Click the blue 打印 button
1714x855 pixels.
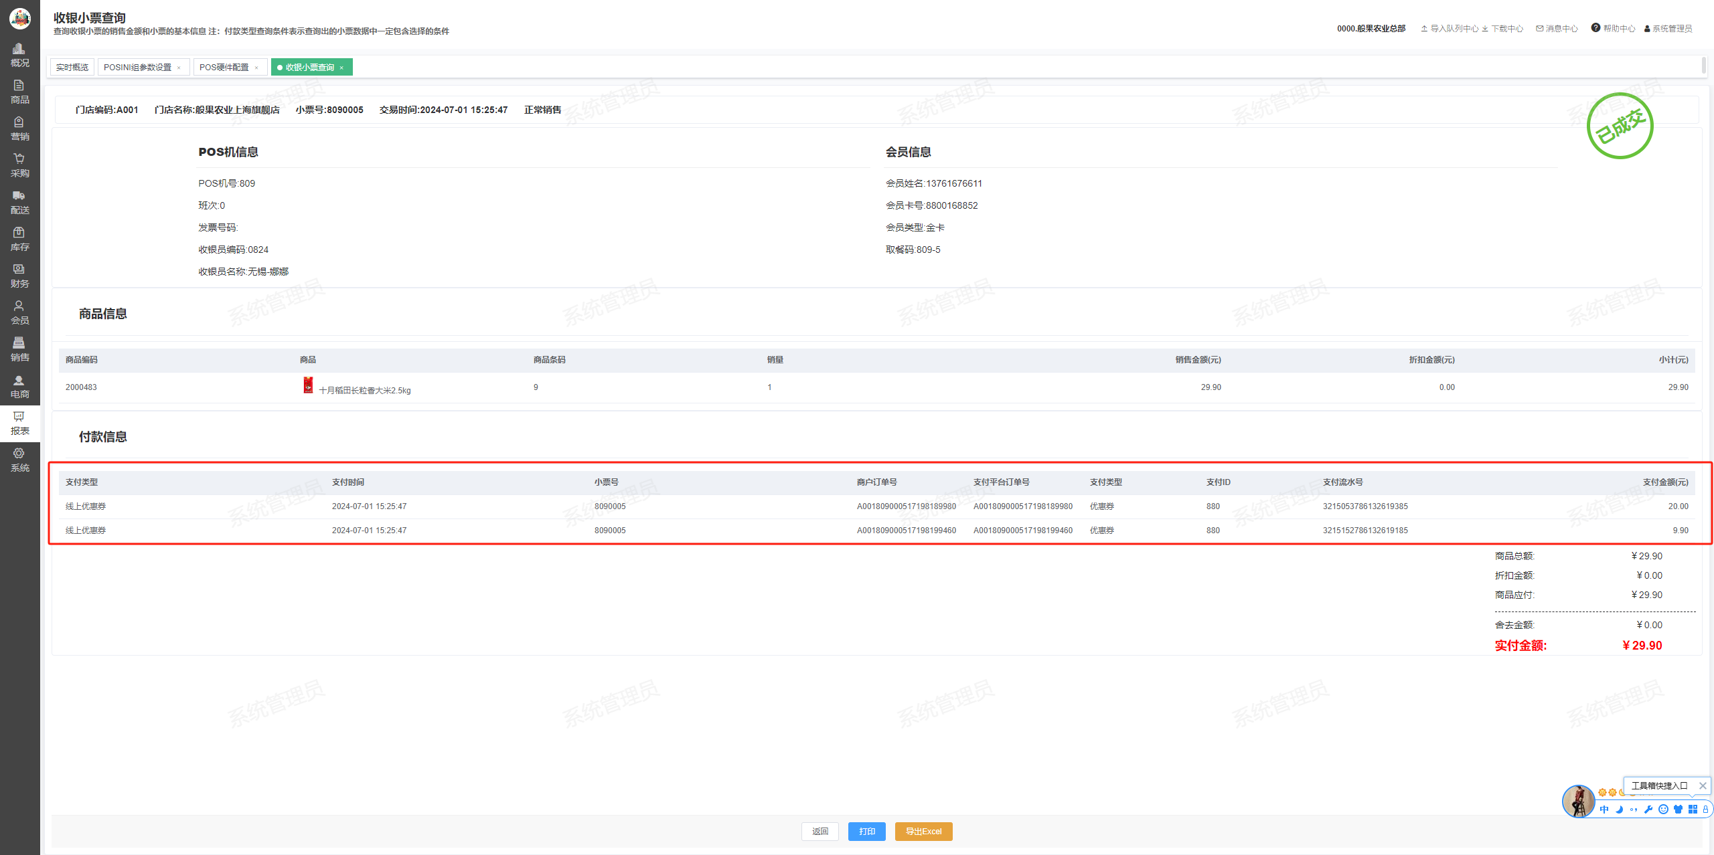pyautogui.click(x=866, y=831)
